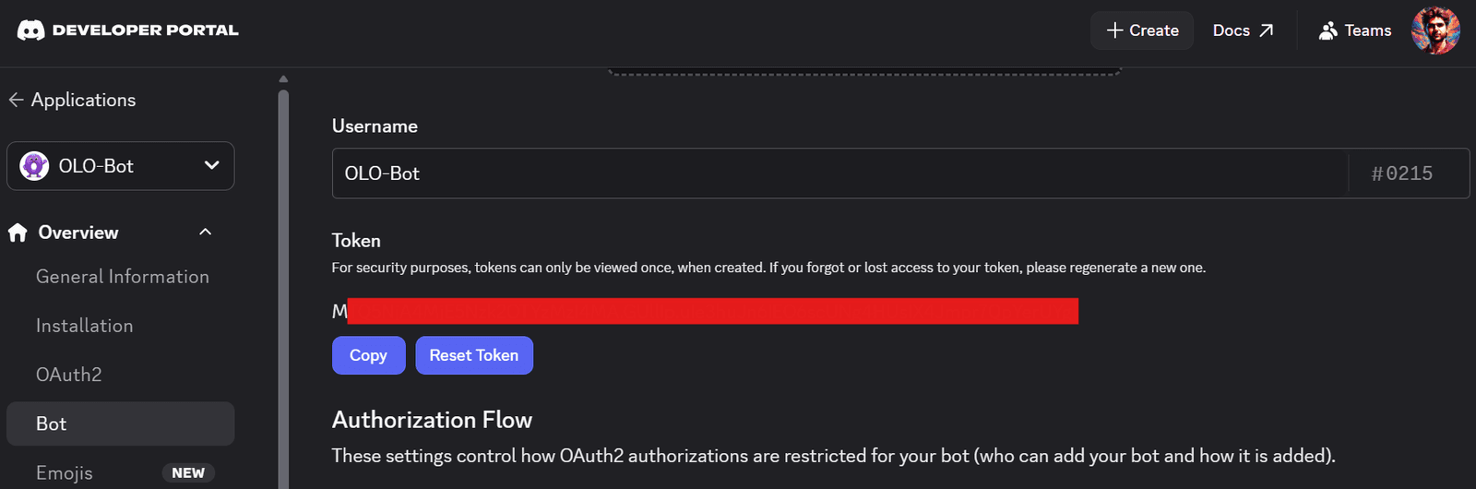Image resolution: width=1476 pixels, height=489 pixels.
Task: Click the Discord logo icon
Action: pos(30,30)
